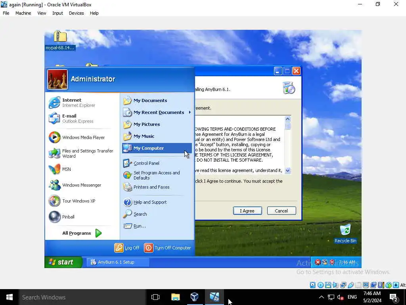The image size is (406, 305).
Task: Open Windows notification center
Action: click(394, 297)
